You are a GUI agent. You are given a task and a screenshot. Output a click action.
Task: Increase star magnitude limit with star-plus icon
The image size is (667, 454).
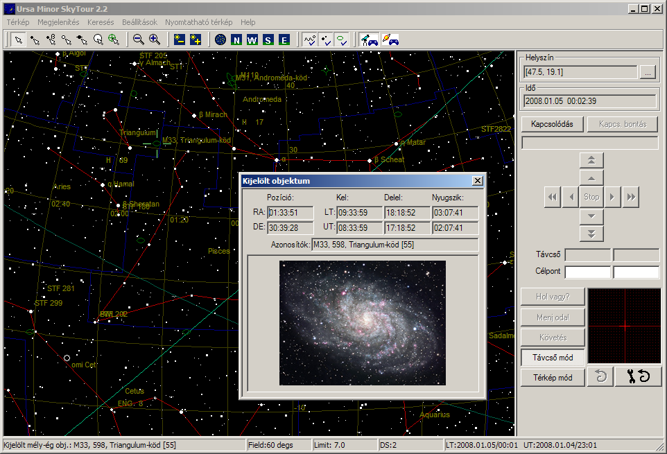pos(196,40)
